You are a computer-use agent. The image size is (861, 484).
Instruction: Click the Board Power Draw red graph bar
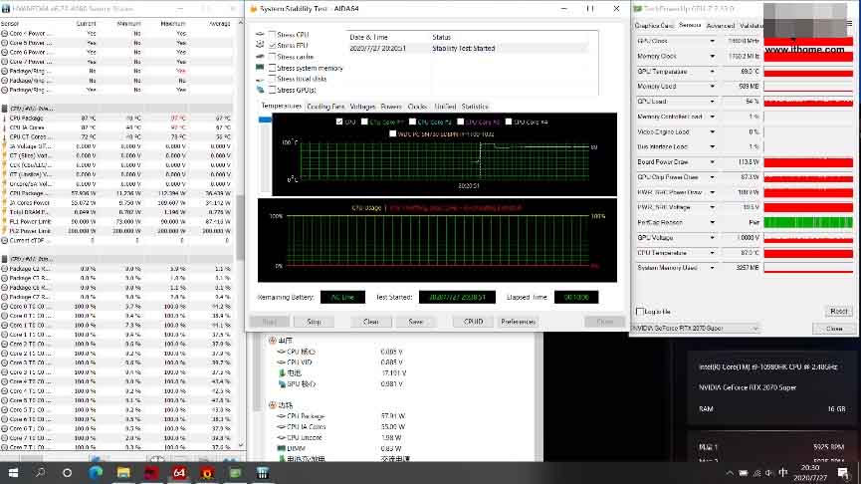(x=807, y=162)
